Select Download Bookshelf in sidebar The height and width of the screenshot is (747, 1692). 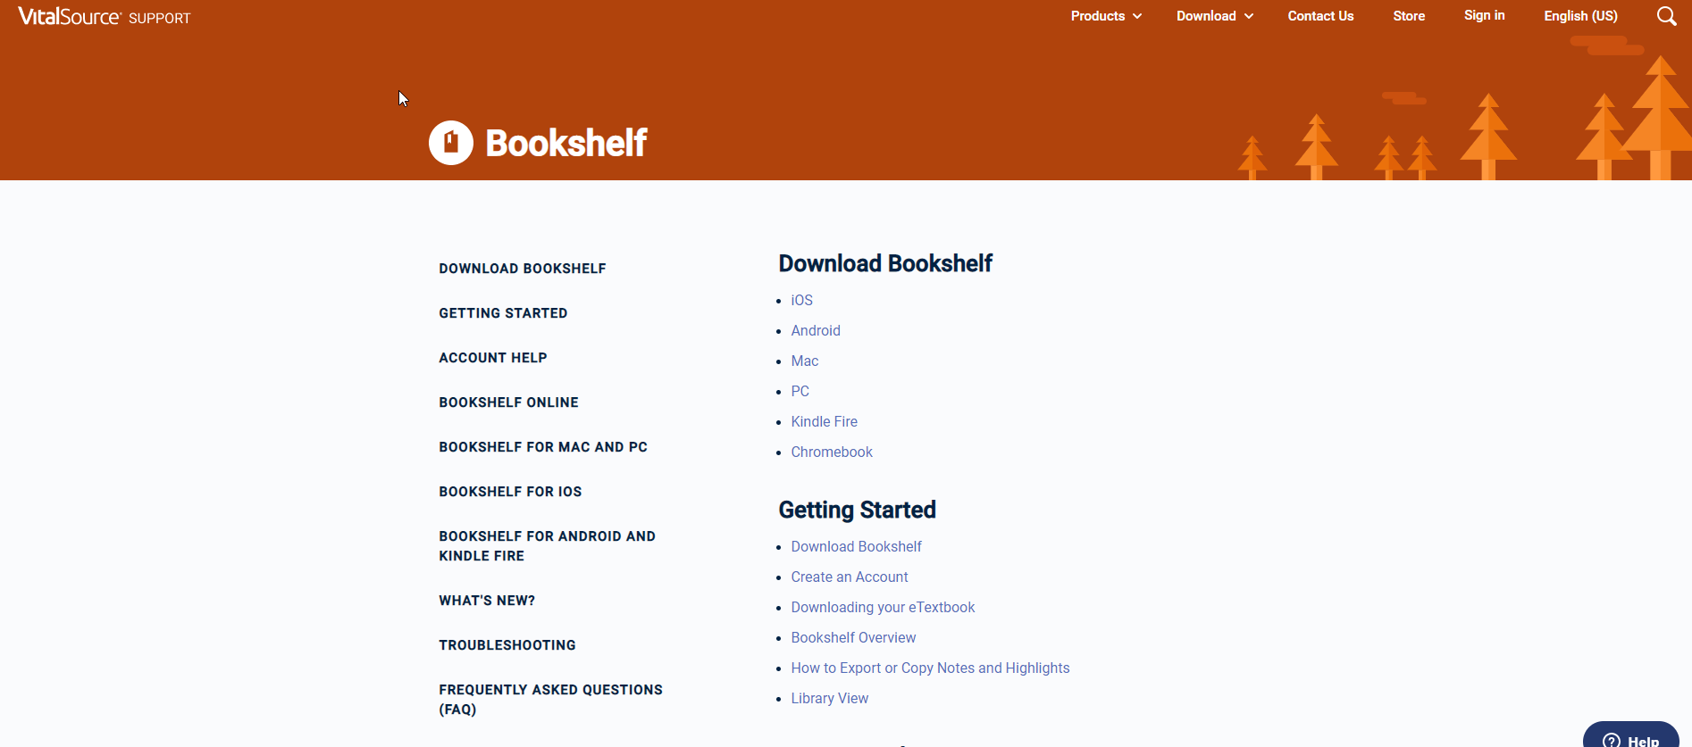(523, 269)
